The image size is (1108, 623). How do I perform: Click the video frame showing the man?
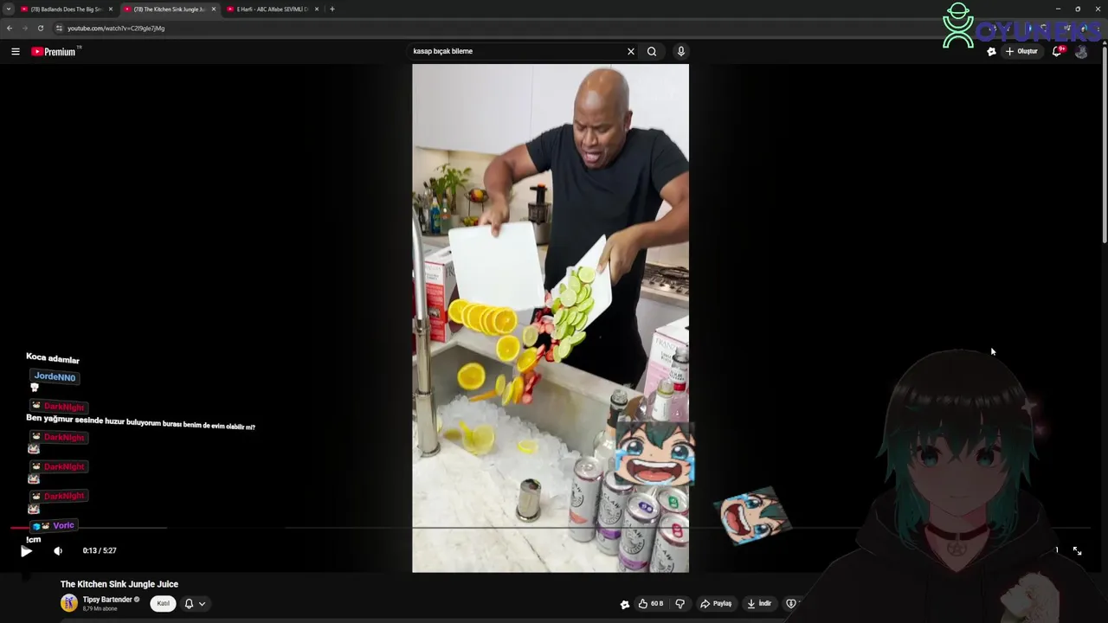(551, 318)
